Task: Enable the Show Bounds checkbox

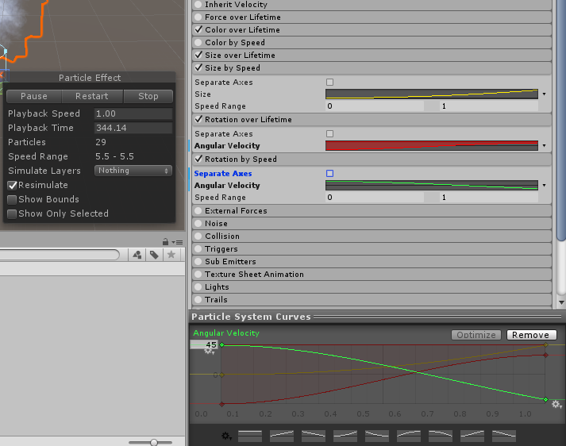Action: (12, 199)
